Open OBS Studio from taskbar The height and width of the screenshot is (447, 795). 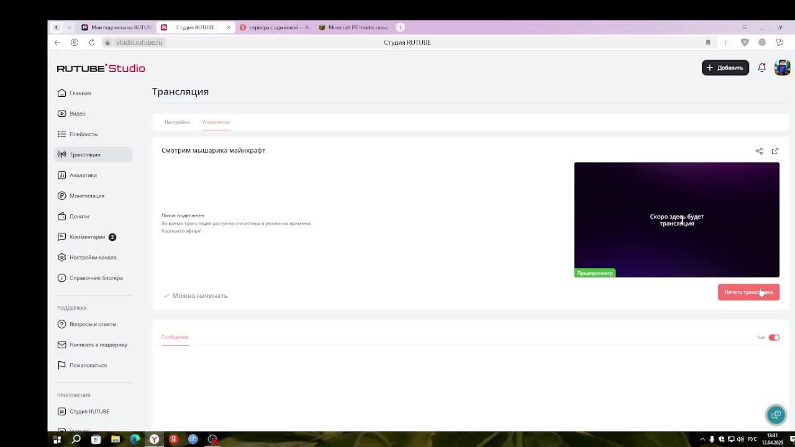point(212,440)
